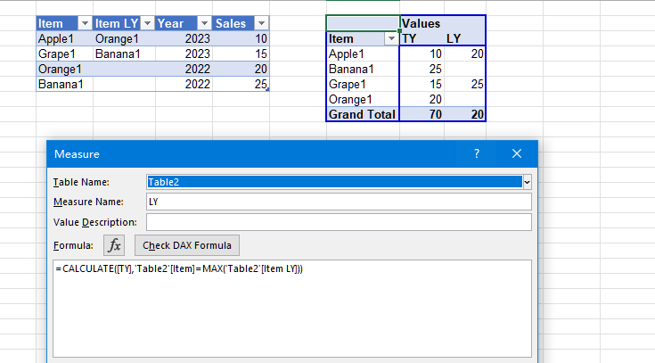Select the LY value 20 for Apple1
655x363 pixels.
pyautogui.click(x=464, y=54)
